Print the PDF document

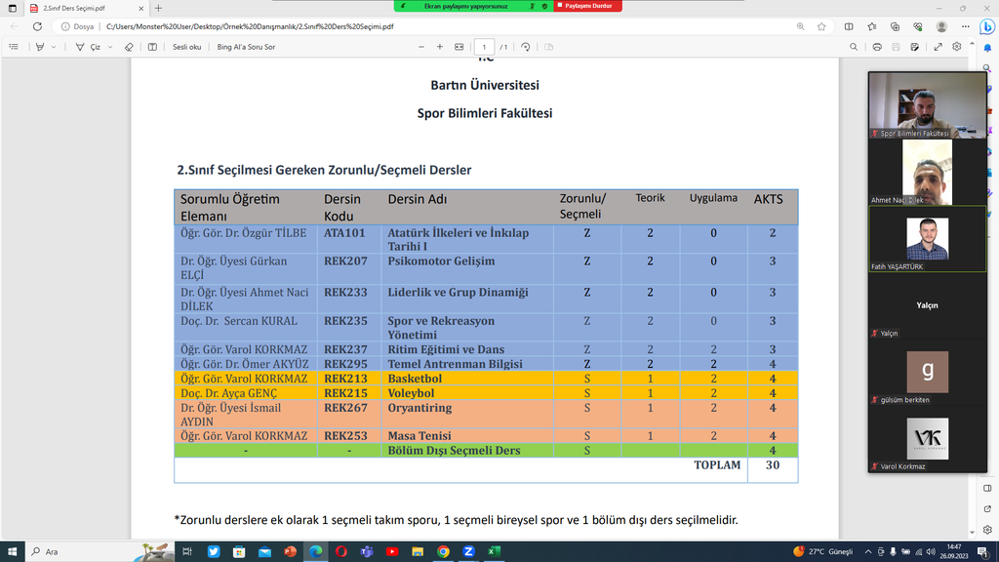coord(878,47)
